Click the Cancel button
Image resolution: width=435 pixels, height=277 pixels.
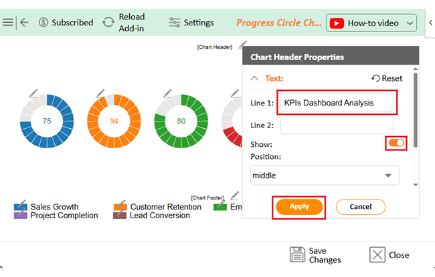(x=361, y=207)
